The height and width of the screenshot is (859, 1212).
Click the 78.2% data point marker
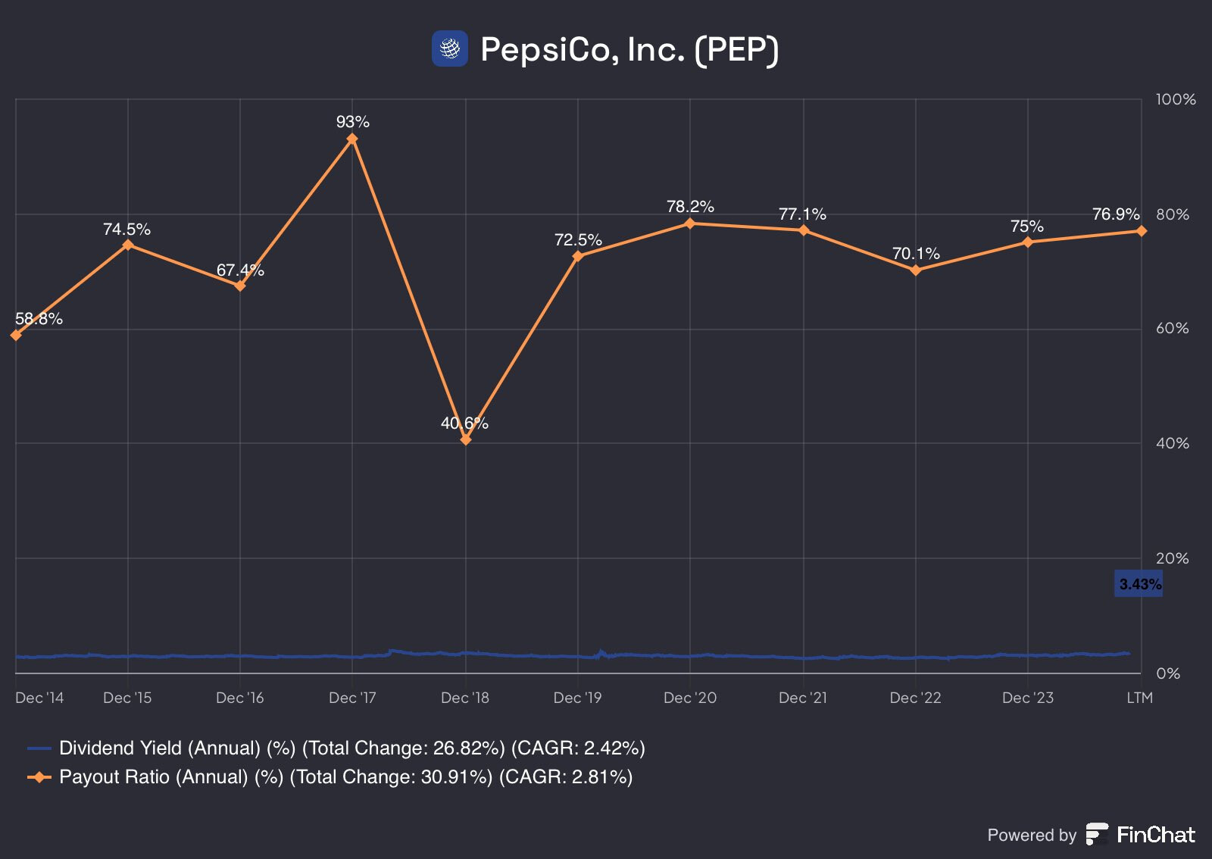[690, 223]
